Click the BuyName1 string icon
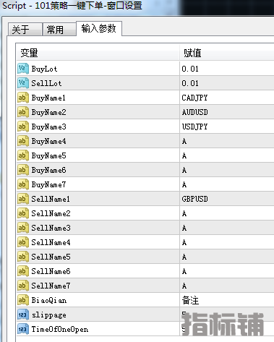Screen dimensions: 274x342 point(23,98)
